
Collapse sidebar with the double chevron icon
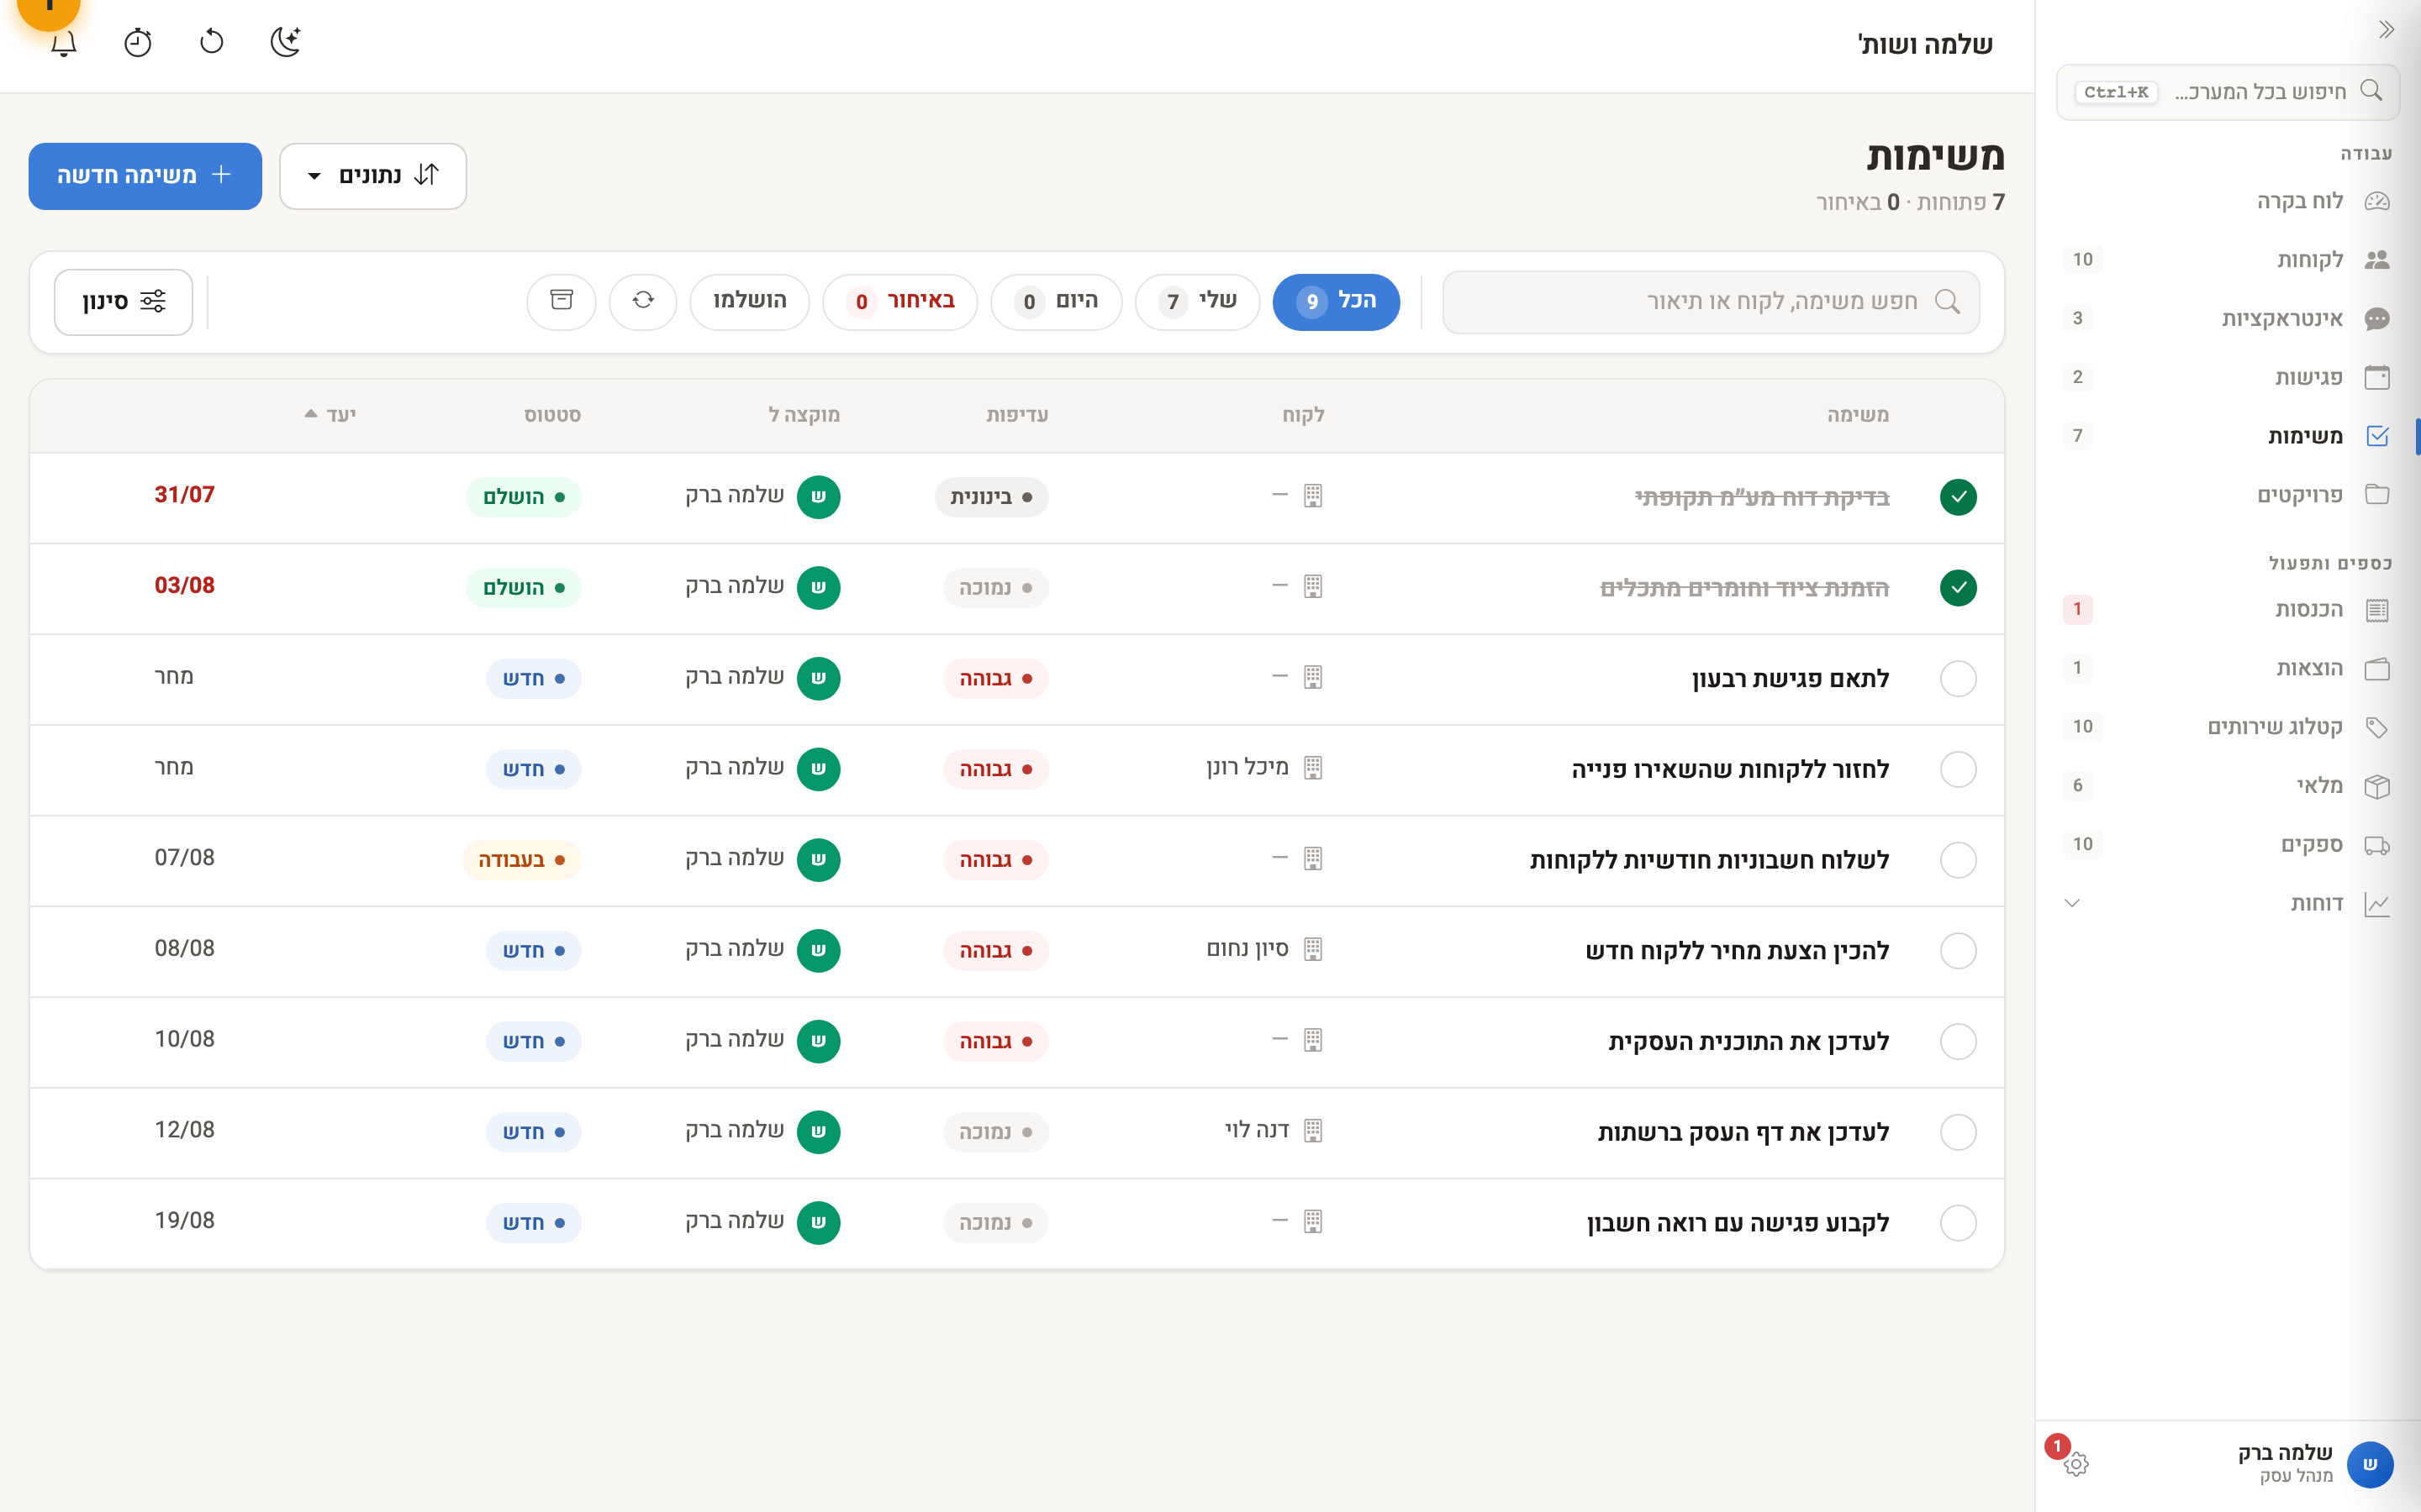(2386, 30)
